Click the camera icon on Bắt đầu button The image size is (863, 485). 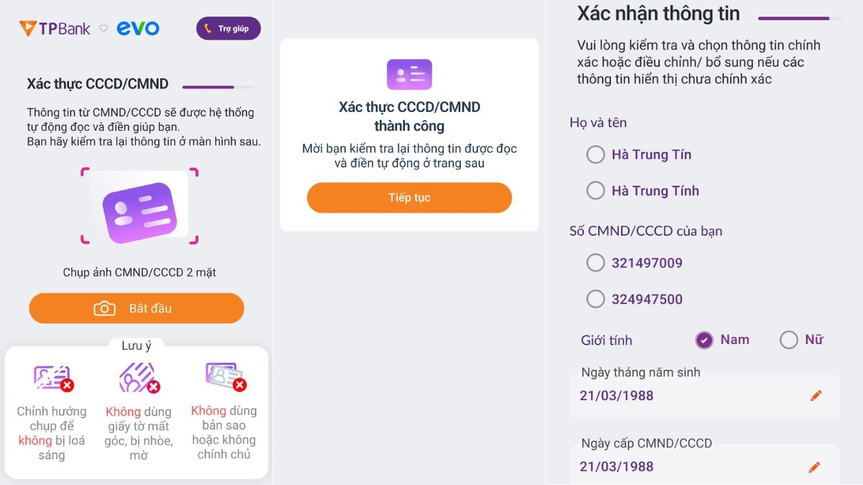(x=105, y=308)
